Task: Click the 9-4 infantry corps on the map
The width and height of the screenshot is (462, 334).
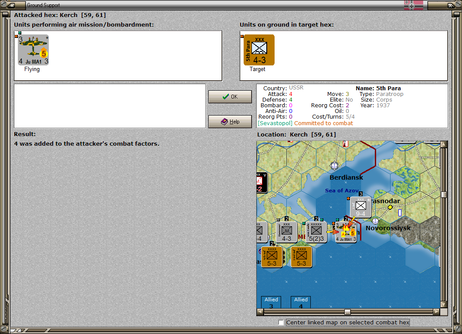Action: pos(360,207)
